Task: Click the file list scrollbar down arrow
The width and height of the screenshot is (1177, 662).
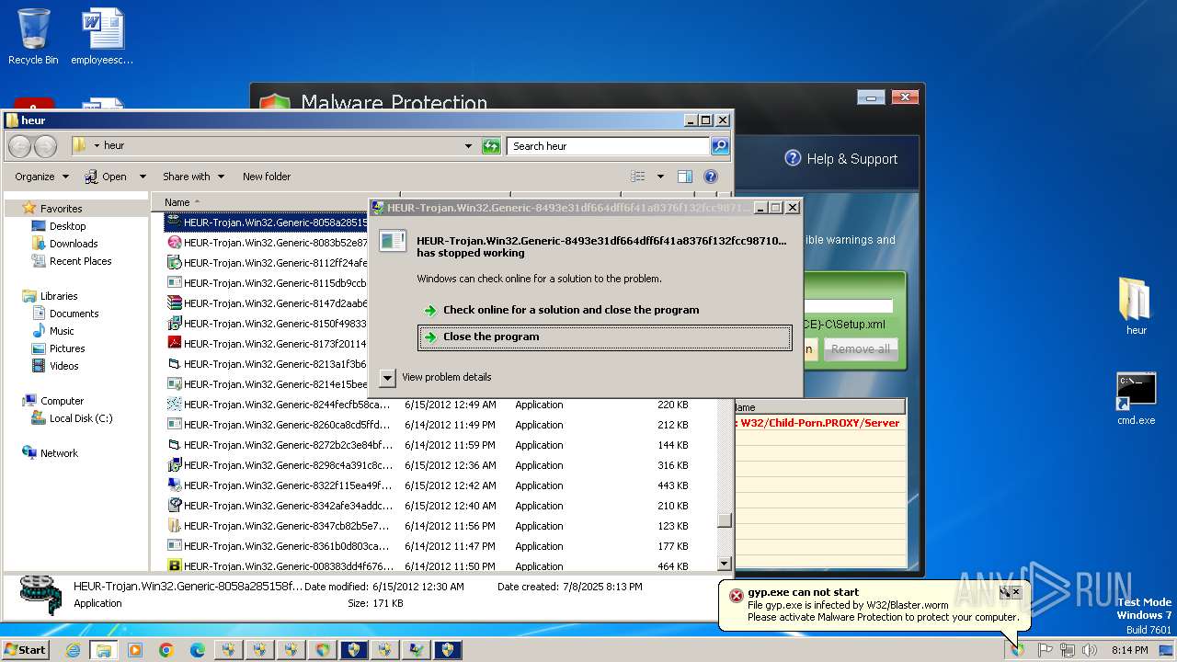Action: pyautogui.click(x=725, y=564)
